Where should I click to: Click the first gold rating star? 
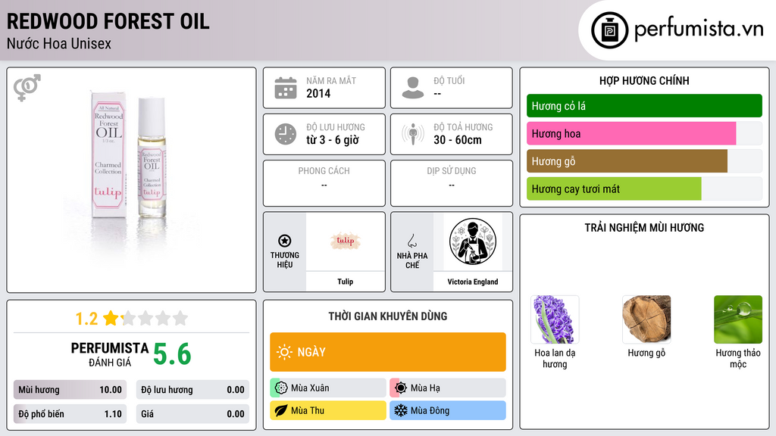[111, 318]
